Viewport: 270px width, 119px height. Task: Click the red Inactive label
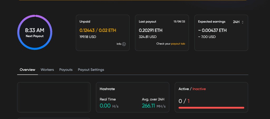tap(199, 89)
